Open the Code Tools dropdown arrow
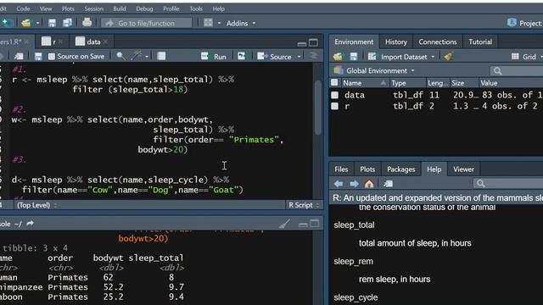Screen dimensions: 543x305 (147, 57)
